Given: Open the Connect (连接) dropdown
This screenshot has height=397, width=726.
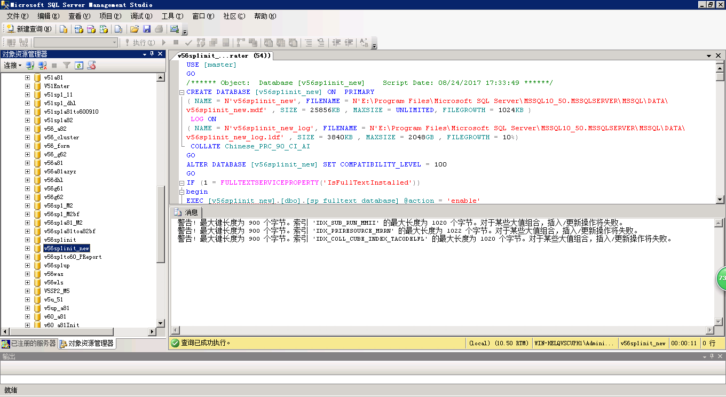Looking at the screenshot, I should coord(13,65).
